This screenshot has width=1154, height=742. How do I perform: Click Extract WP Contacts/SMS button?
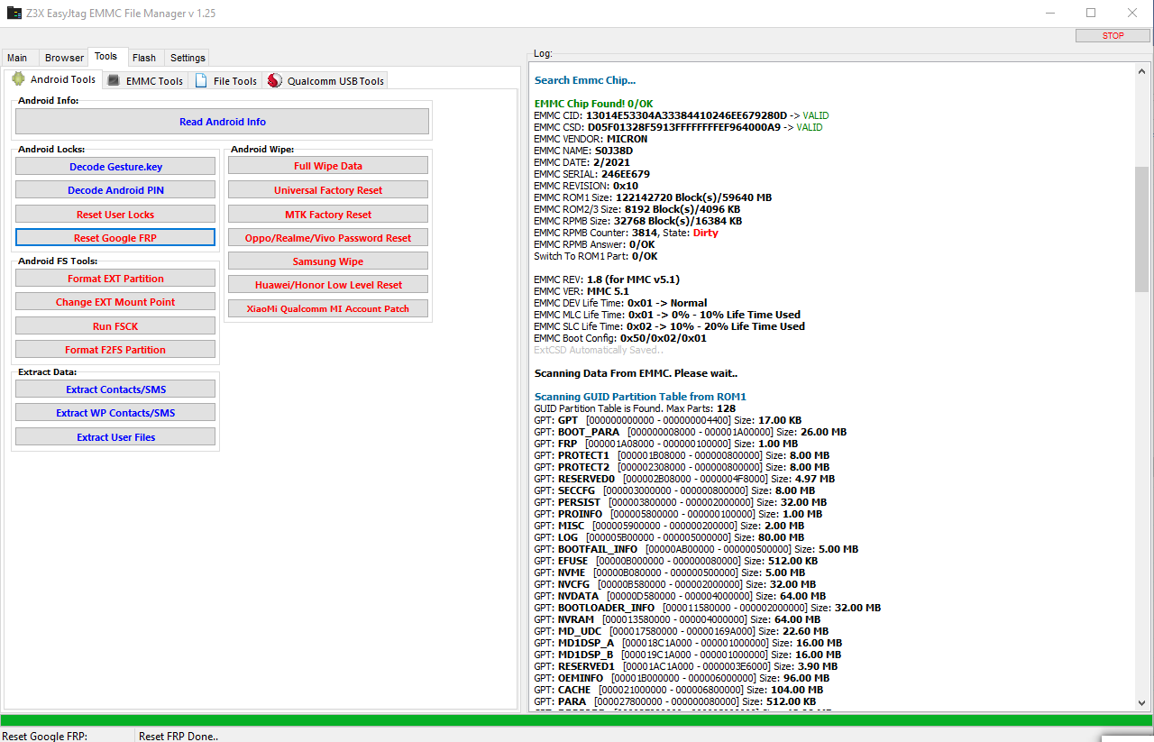point(115,413)
